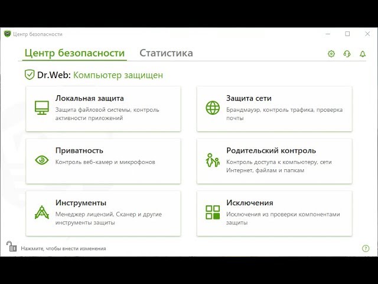This screenshot has height=284, width=378.
Task: Open support via headset icon
Action: (347, 54)
